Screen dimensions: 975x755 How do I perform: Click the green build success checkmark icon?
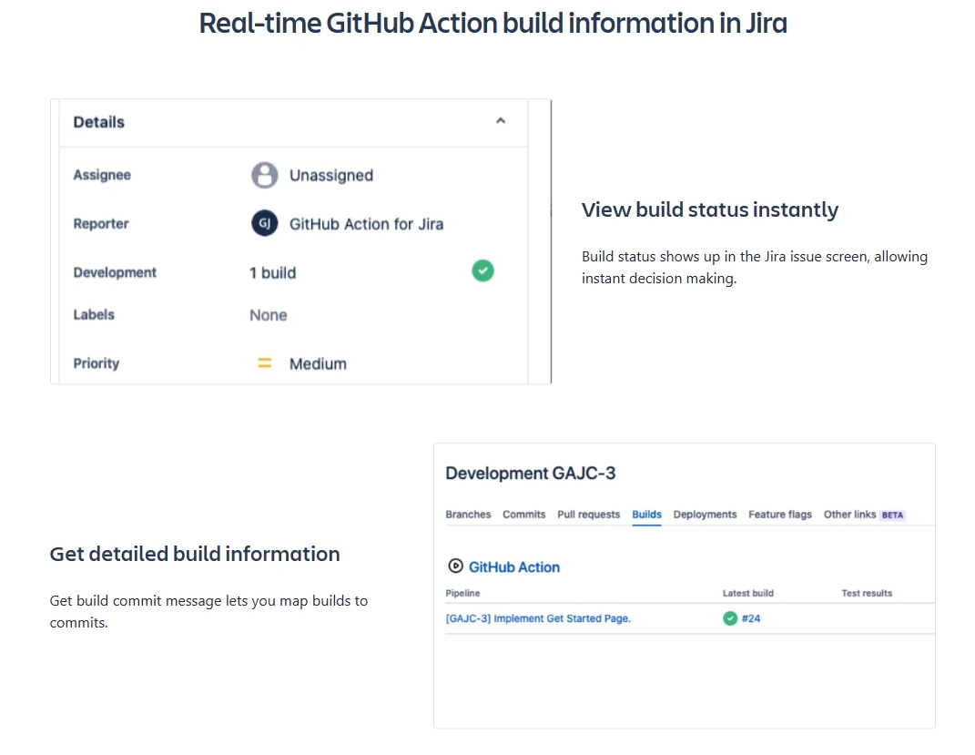[x=482, y=270]
